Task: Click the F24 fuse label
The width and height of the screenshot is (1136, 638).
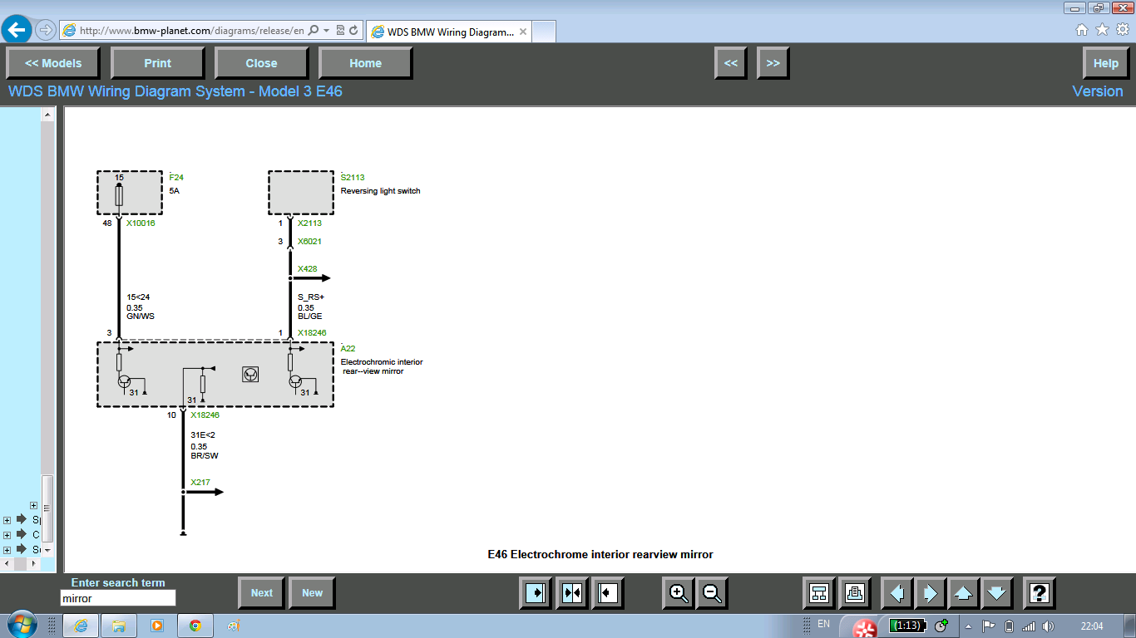Action: (x=176, y=178)
